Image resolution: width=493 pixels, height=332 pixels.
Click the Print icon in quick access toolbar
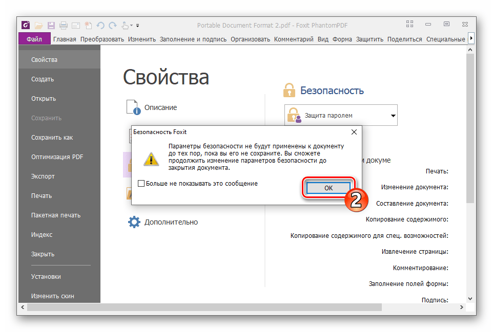pos(64,25)
